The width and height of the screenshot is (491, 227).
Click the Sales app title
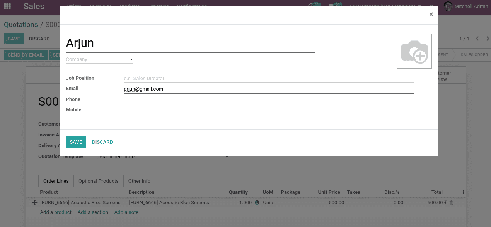coord(34,6)
